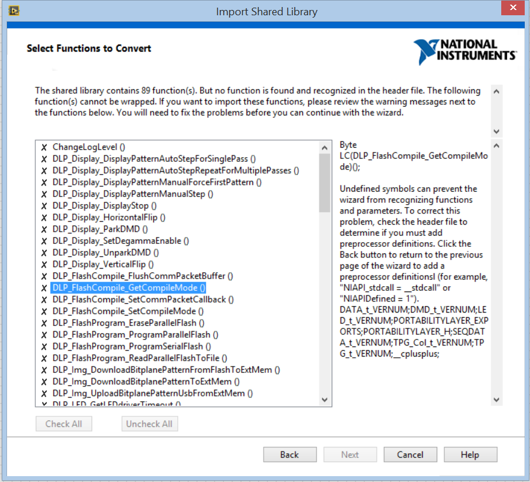Toggle X mark beside DLP_FlashCompile_GetCompileMode

pyautogui.click(x=44, y=288)
